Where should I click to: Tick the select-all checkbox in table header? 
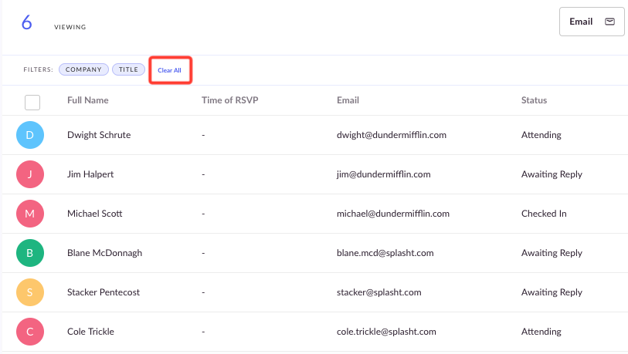(32, 103)
